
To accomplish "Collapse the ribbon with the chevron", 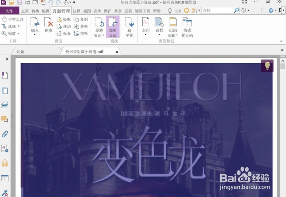I will point(281,41).
